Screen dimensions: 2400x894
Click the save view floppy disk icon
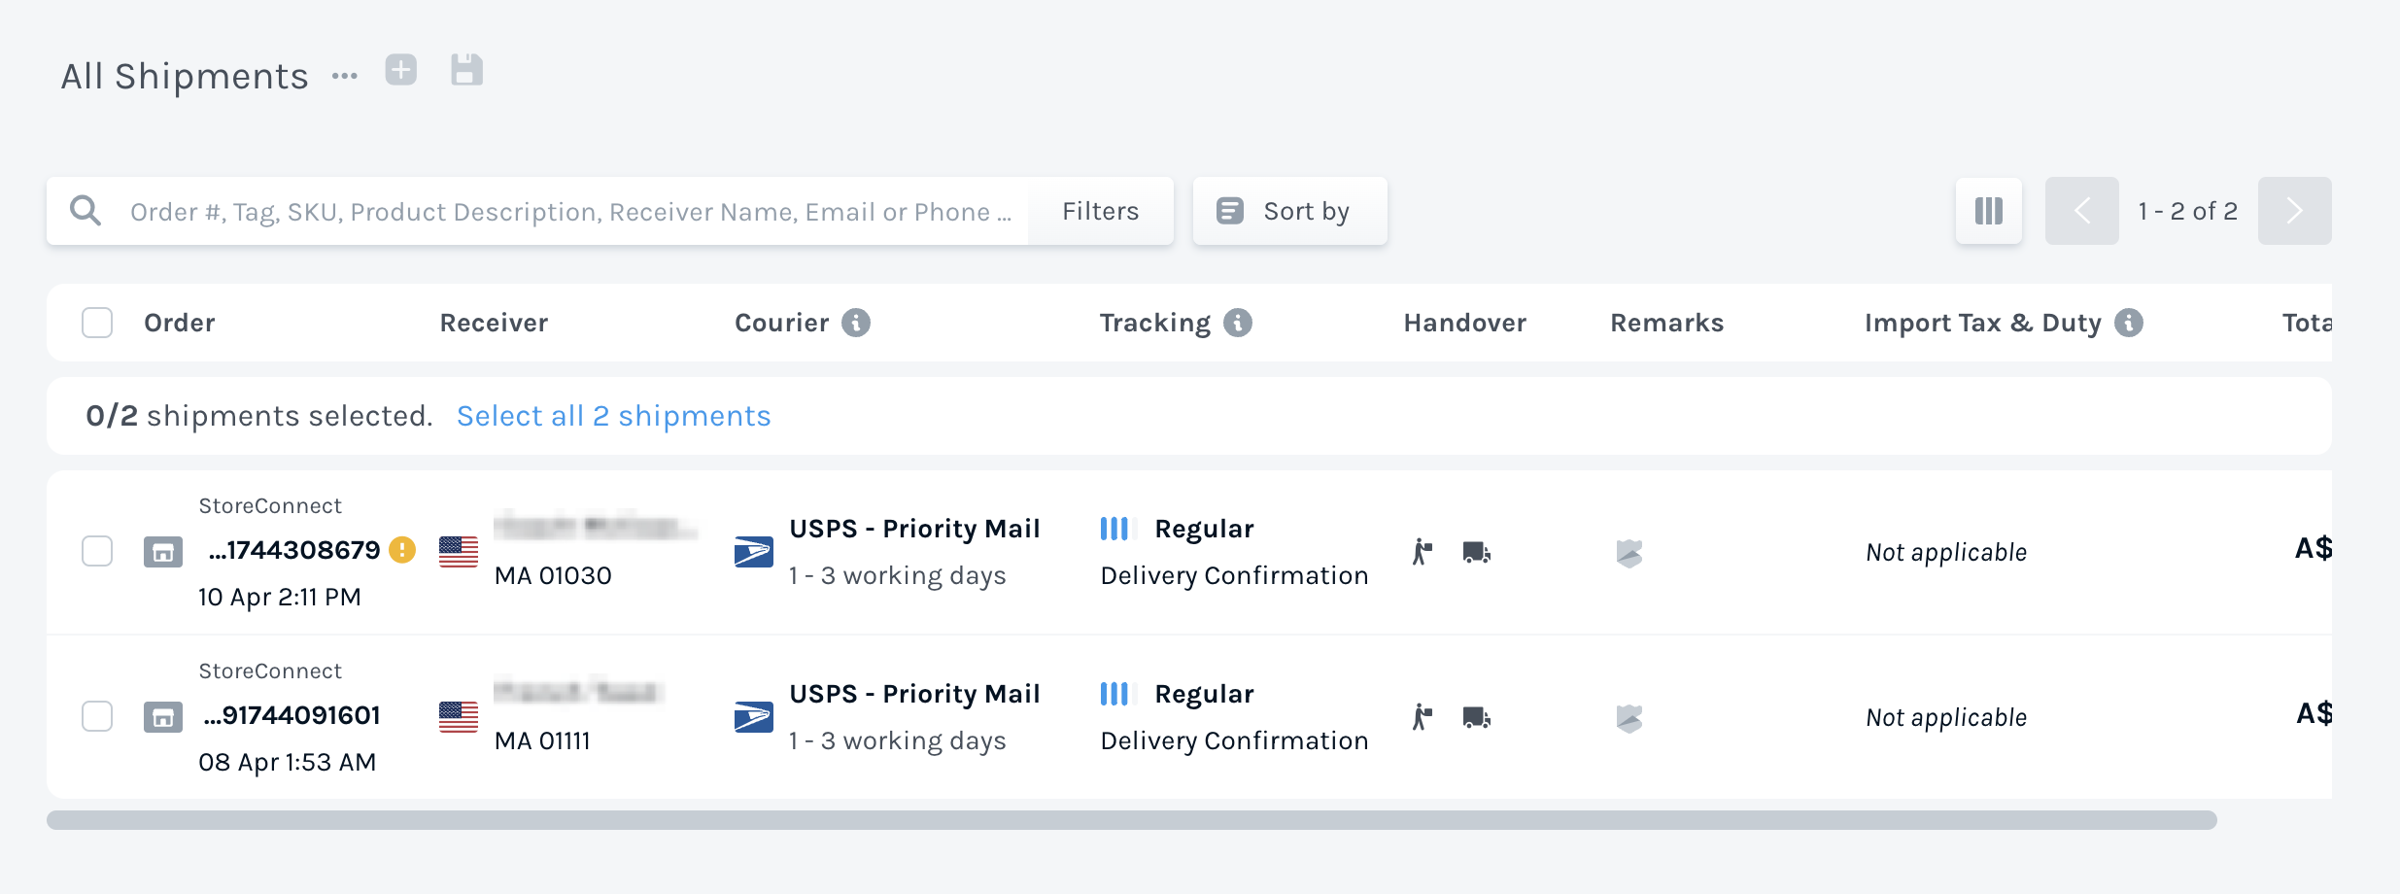point(466,70)
